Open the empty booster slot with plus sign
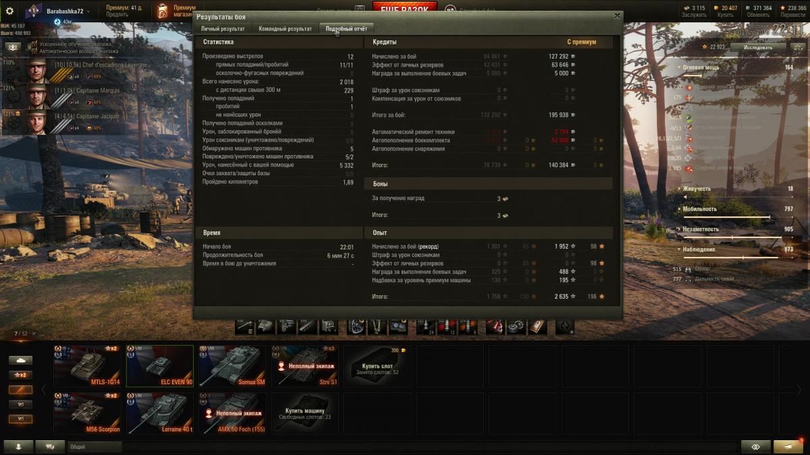810x455 pixels. tap(565, 326)
